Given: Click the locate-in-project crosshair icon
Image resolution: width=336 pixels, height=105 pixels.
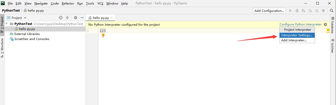Looking at the screenshot, I should (61, 18).
